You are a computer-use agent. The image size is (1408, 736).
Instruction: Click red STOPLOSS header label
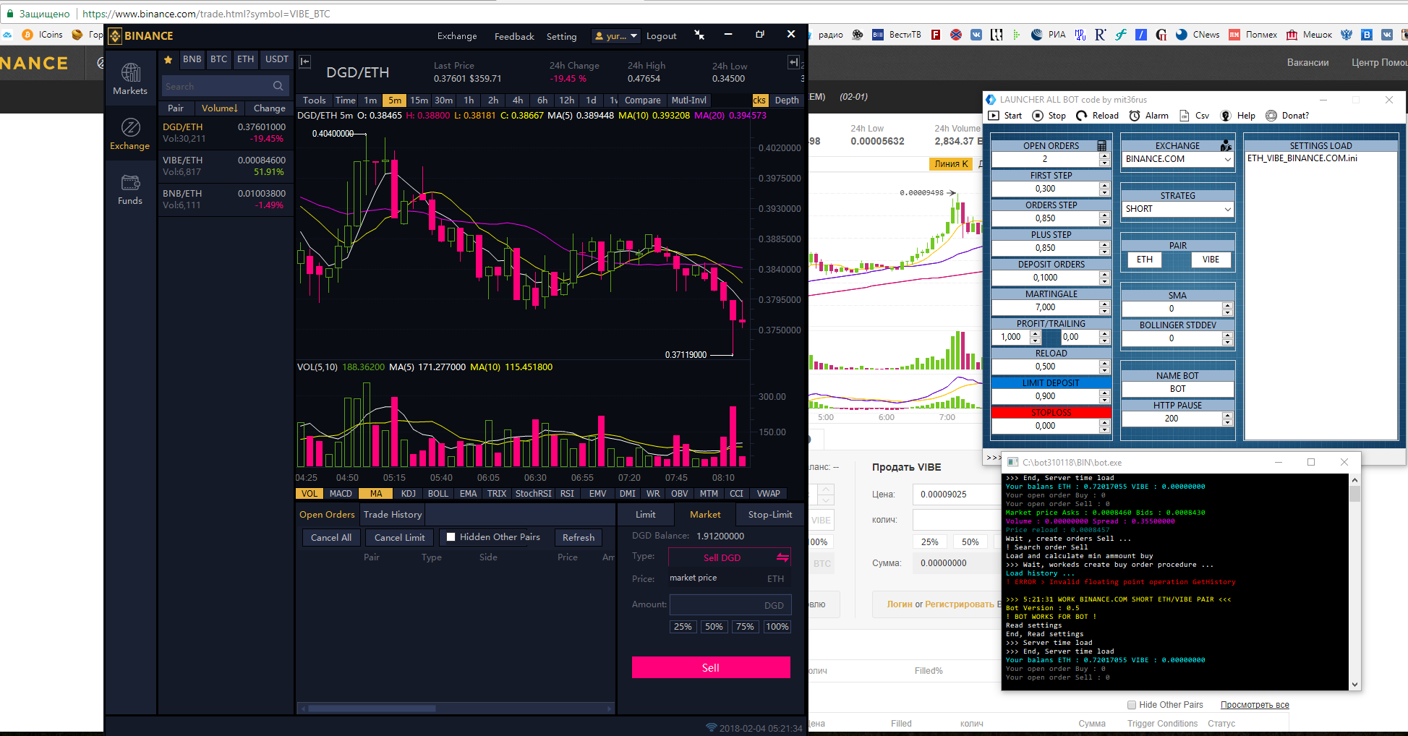pos(1051,413)
